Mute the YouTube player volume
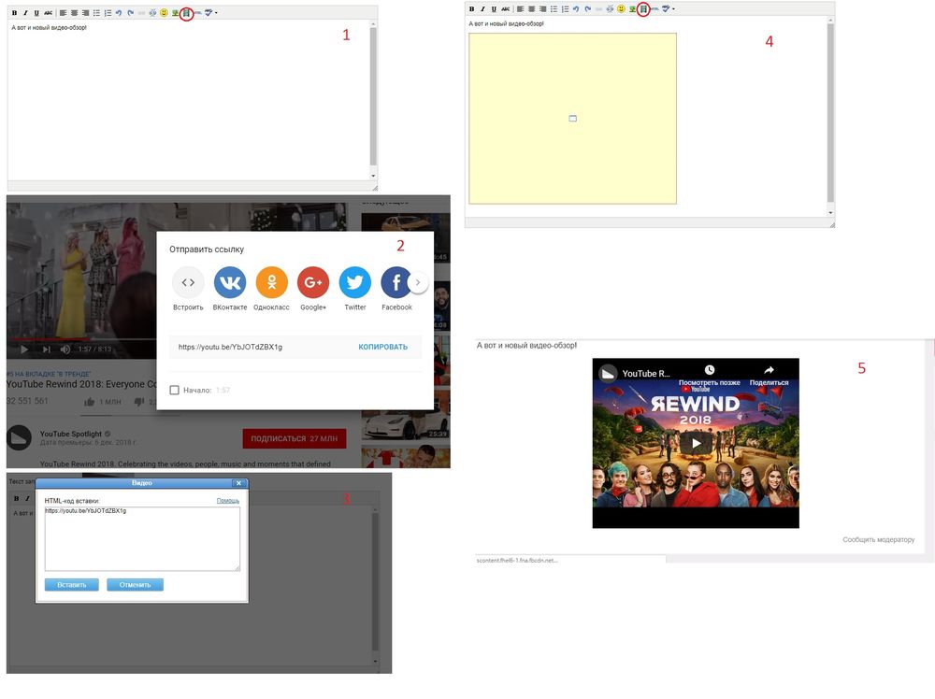This screenshot has width=935, height=699. 65,349
